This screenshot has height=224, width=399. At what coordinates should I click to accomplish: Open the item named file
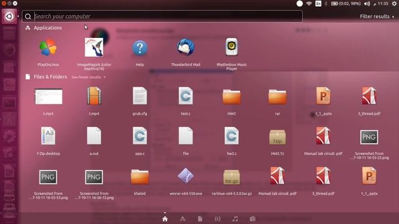coord(186,136)
